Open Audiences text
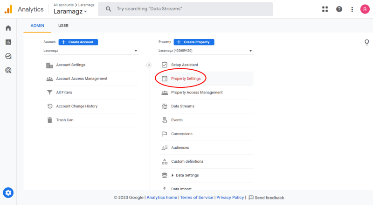Screen dimensions: 373x205 pos(180,147)
